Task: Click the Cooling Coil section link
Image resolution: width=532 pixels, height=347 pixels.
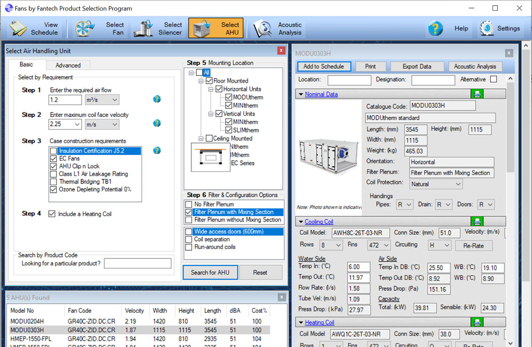Action: [x=319, y=222]
